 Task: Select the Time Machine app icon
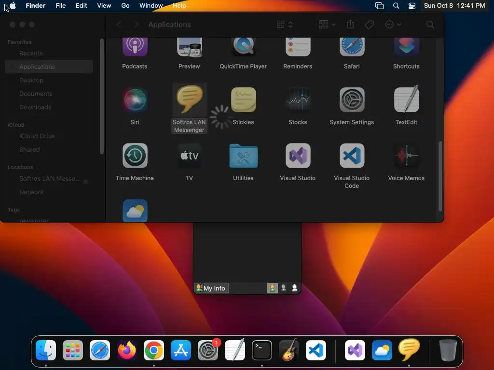coord(135,156)
